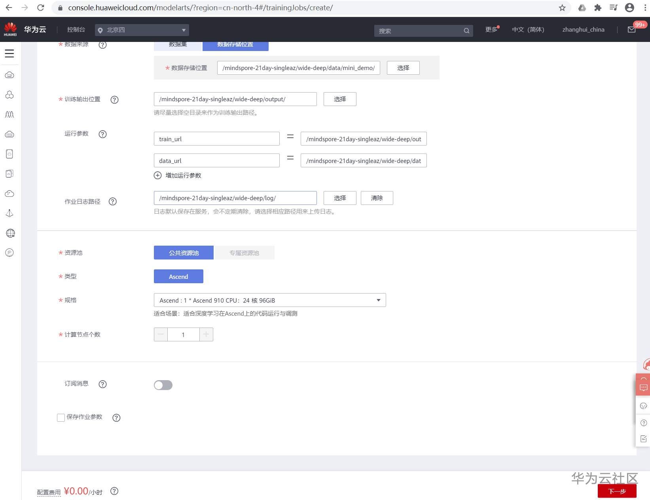Image resolution: width=650 pixels, height=500 pixels.
Task: Click the 训练输出位置 output path field
Action: pos(235,99)
